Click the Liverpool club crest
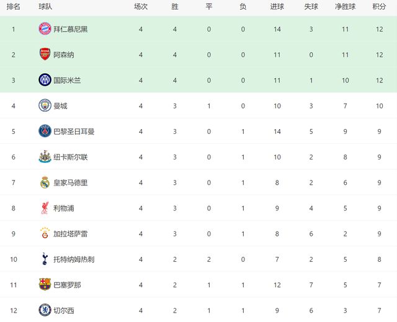Screen dimensions: 397x322 point(45,208)
